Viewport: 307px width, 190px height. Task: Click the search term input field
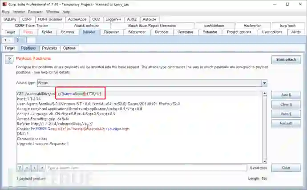tap(147, 168)
